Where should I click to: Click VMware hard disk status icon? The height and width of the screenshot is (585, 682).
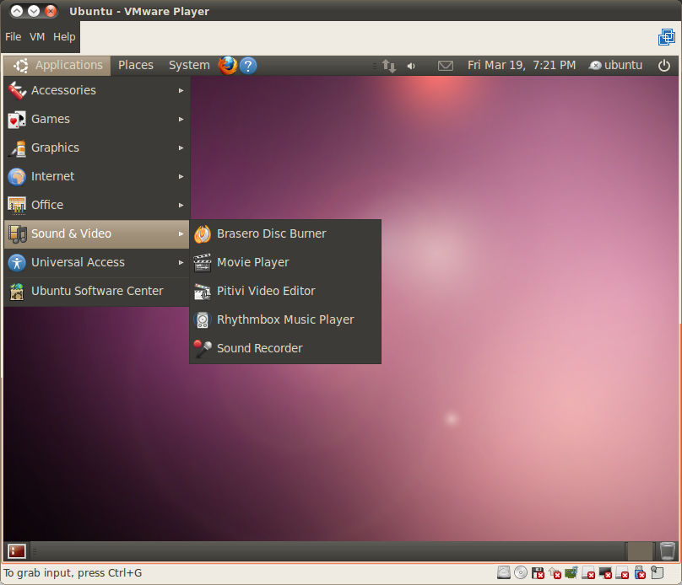coord(504,573)
